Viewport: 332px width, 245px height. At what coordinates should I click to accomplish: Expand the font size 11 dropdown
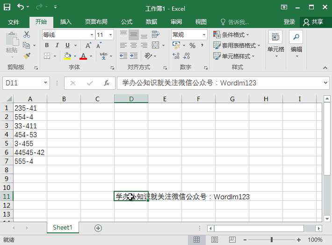(110, 35)
